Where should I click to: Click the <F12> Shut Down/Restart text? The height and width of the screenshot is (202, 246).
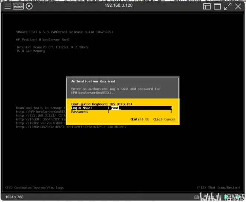[218, 187]
